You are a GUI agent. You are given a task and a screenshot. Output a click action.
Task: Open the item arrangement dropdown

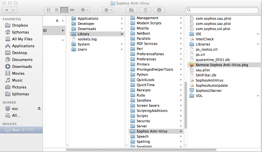point(108,10)
